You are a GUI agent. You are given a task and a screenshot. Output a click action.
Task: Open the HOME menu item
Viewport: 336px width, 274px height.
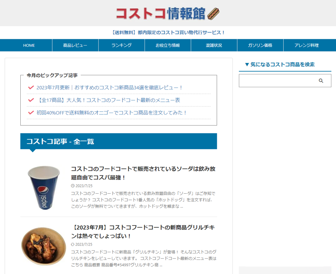[x=29, y=45]
